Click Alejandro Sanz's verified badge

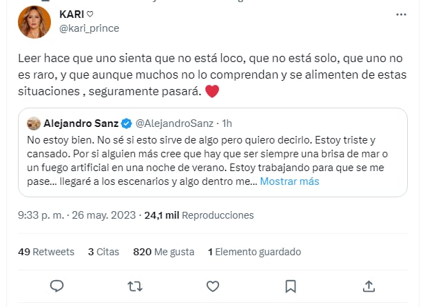click(127, 124)
